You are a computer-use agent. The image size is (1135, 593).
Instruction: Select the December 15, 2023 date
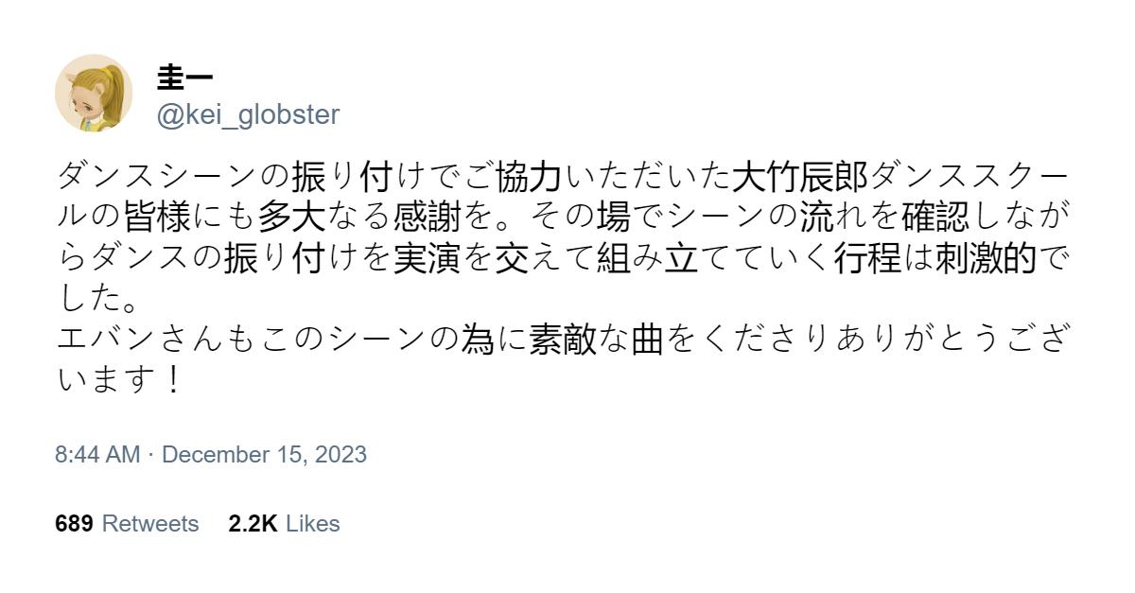click(265, 455)
